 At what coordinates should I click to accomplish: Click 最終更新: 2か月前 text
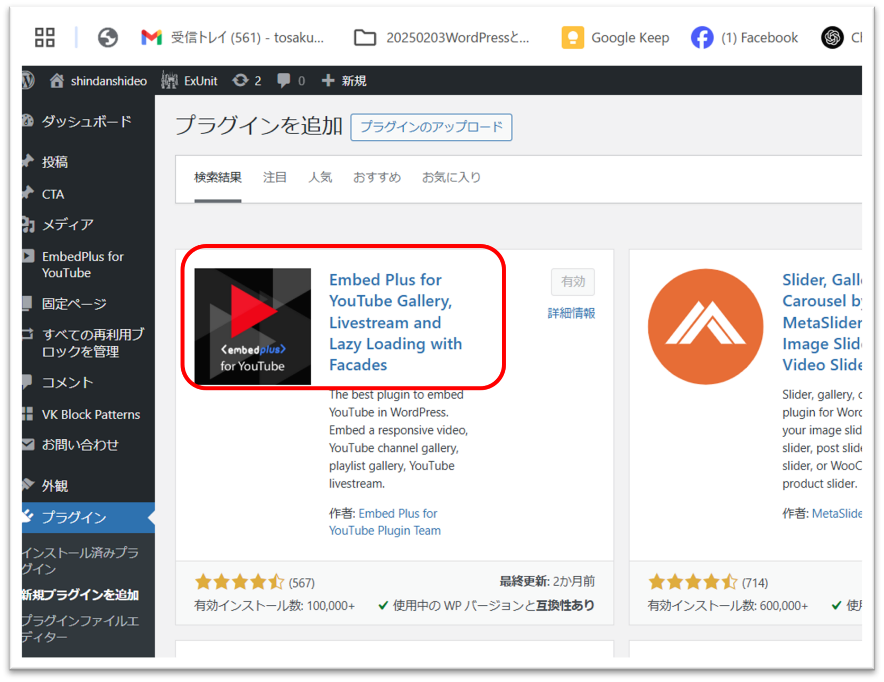[x=547, y=582]
